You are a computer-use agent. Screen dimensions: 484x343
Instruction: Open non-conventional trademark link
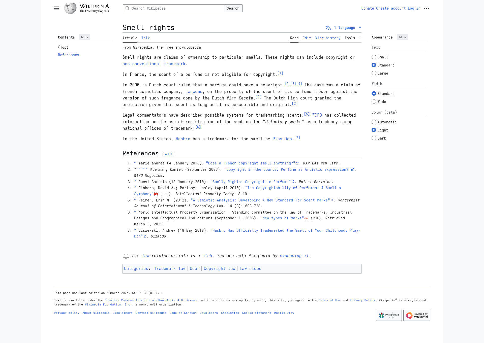(x=154, y=64)
